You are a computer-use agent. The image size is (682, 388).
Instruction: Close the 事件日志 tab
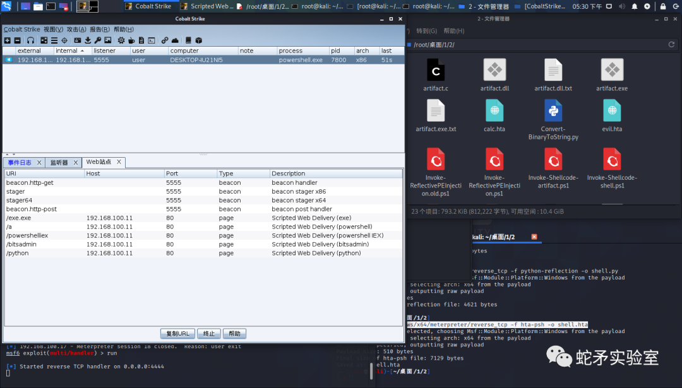[x=39, y=163]
